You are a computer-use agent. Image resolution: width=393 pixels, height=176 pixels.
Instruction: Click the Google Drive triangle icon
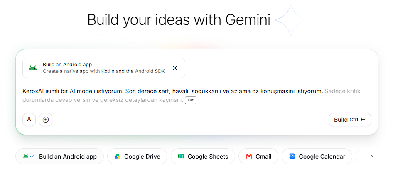[118, 157]
